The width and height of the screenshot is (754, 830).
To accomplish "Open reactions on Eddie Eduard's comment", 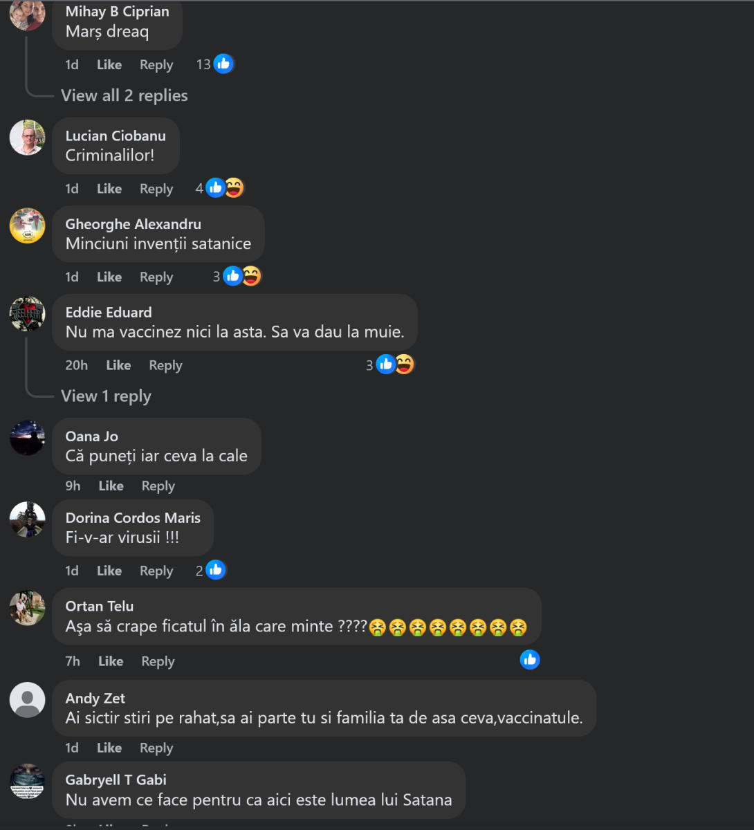I will 390,365.
